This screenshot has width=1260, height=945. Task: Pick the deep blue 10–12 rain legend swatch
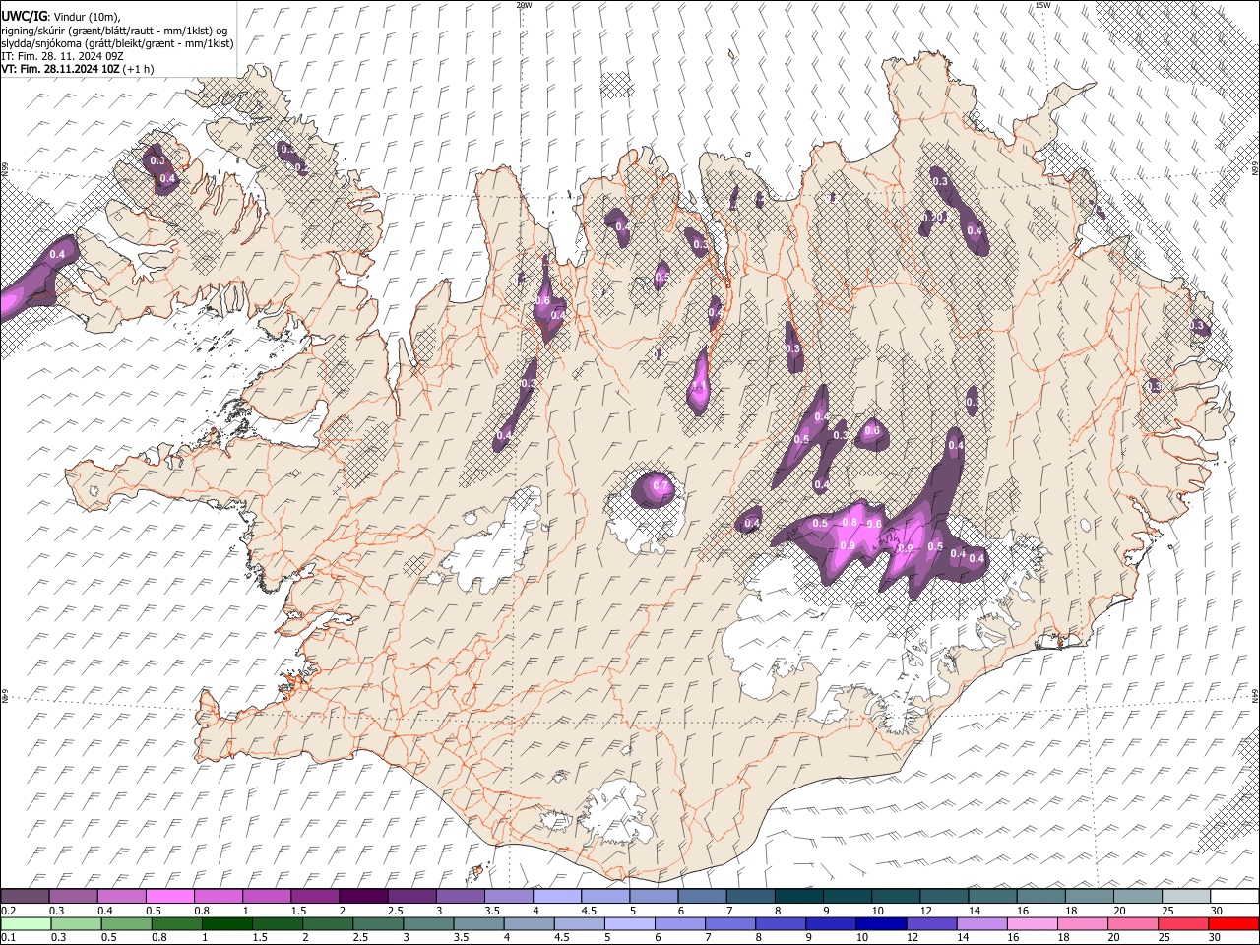point(881,923)
